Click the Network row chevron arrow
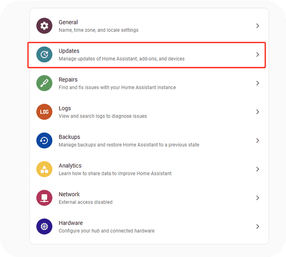The width and height of the screenshot is (286, 257). (258, 198)
